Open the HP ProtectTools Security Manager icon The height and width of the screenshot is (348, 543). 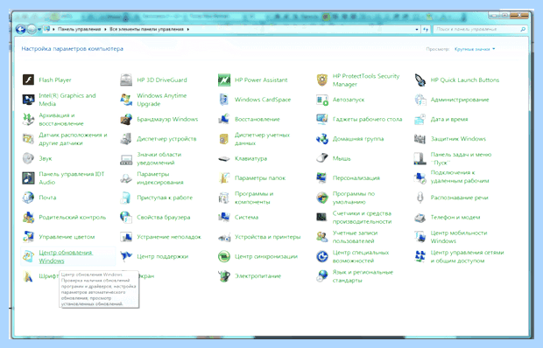pos(322,80)
